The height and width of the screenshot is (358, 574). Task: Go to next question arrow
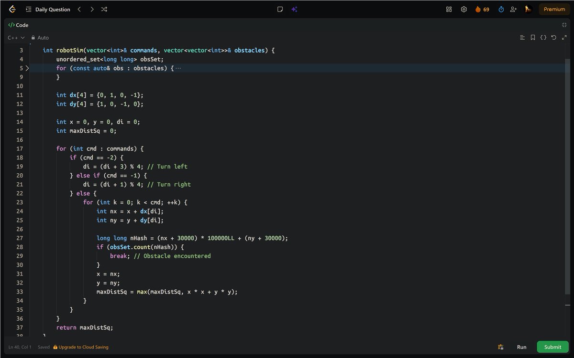(92, 9)
